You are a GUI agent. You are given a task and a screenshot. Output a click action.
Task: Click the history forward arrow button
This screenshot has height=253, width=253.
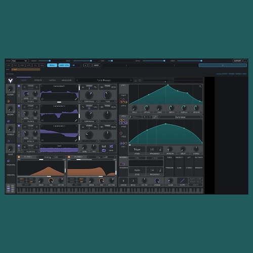click(90, 65)
